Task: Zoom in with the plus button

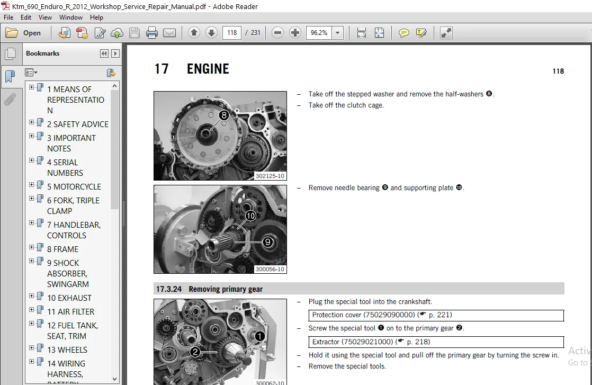Action: coord(295,33)
